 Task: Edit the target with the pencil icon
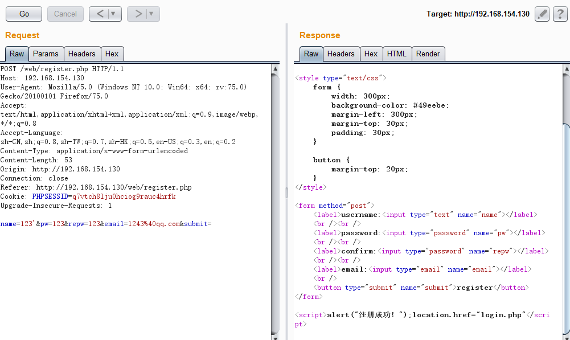coord(542,14)
